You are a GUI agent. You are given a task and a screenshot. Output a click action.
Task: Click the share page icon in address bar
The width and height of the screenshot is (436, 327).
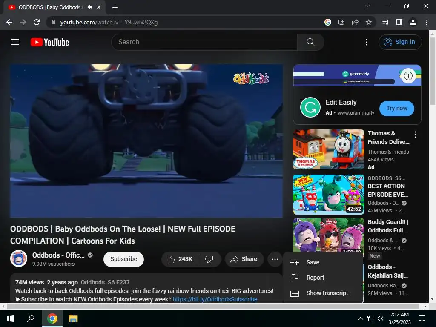(355, 22)
